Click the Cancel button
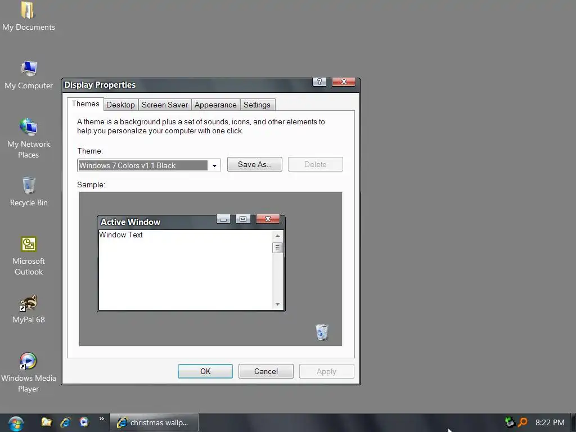 pyautogui.click(x=265, y=371)
